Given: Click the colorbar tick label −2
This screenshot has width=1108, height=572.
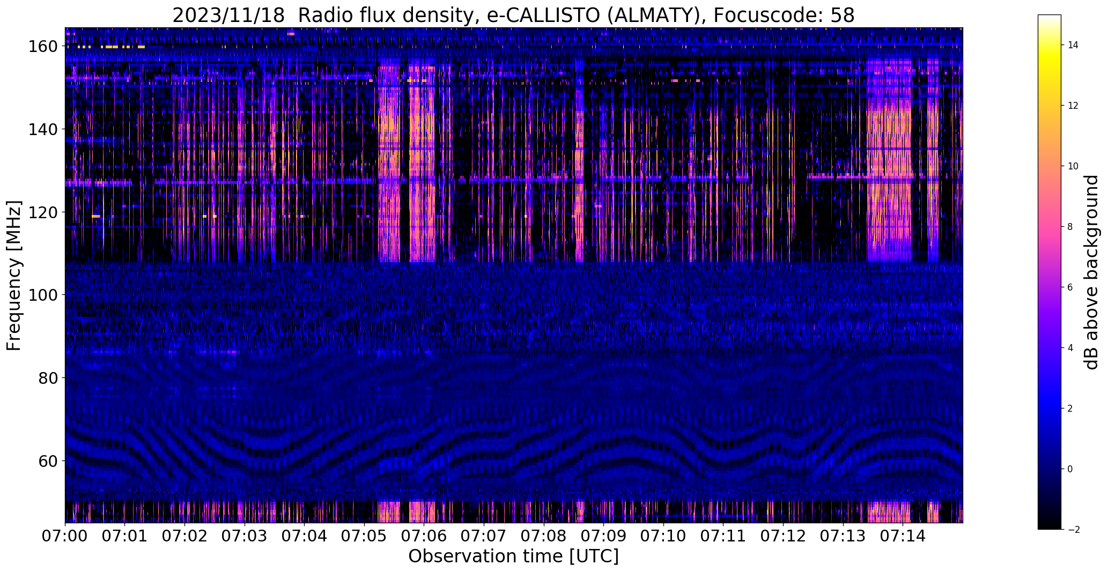Looking at the screenshot, I should [x=1073, y=530].
